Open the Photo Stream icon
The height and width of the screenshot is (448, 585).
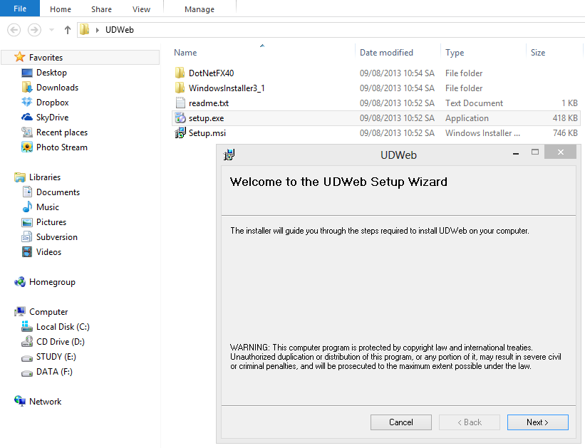(x=27, y=147)
